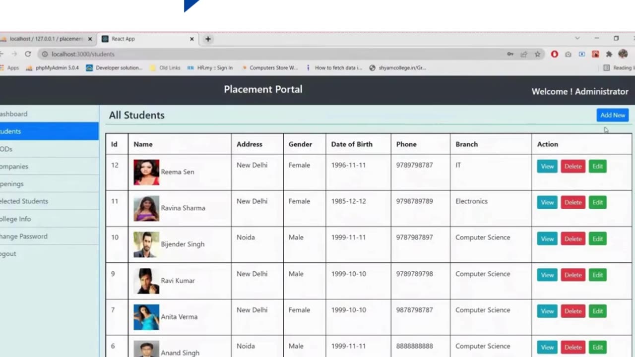The width and height of the screenshot is (635, 357).
Task: Delete Anita Verma's record
Action: click(573, 311)
